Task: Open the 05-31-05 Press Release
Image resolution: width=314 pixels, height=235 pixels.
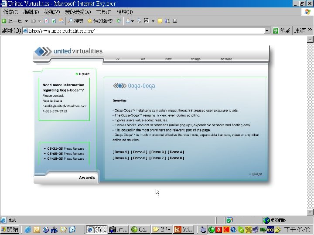Action: [x=66, y=148]
